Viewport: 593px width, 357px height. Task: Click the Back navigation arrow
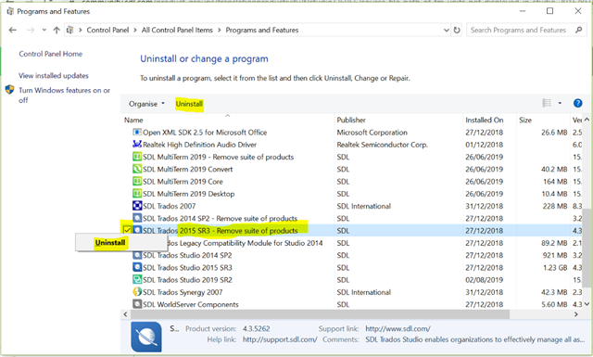tap(12, 30)
